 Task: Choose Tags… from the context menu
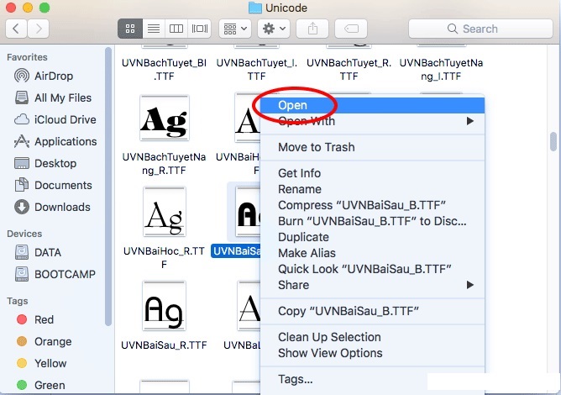coord(372,379)
